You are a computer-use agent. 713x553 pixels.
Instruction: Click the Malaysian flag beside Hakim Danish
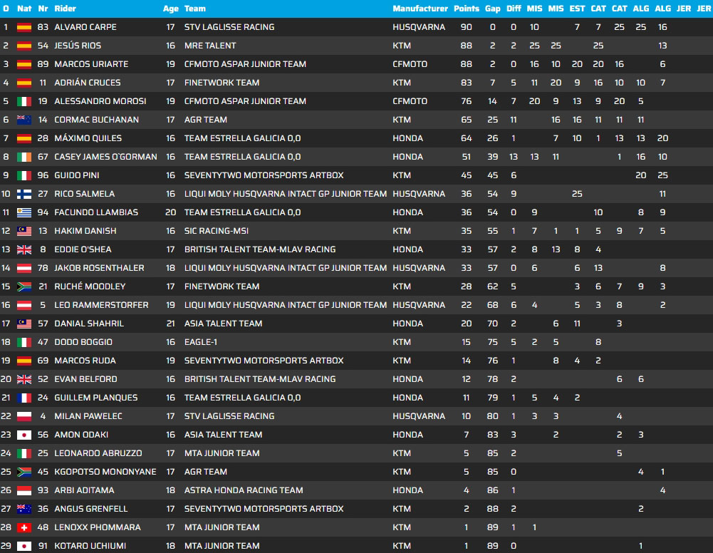[24, 231]
